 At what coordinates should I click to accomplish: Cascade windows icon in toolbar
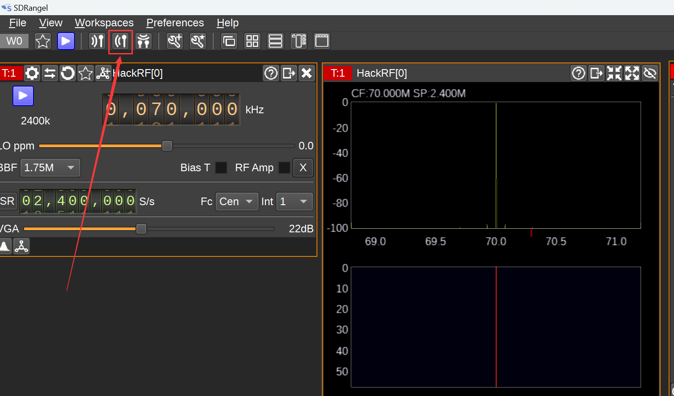229,41
